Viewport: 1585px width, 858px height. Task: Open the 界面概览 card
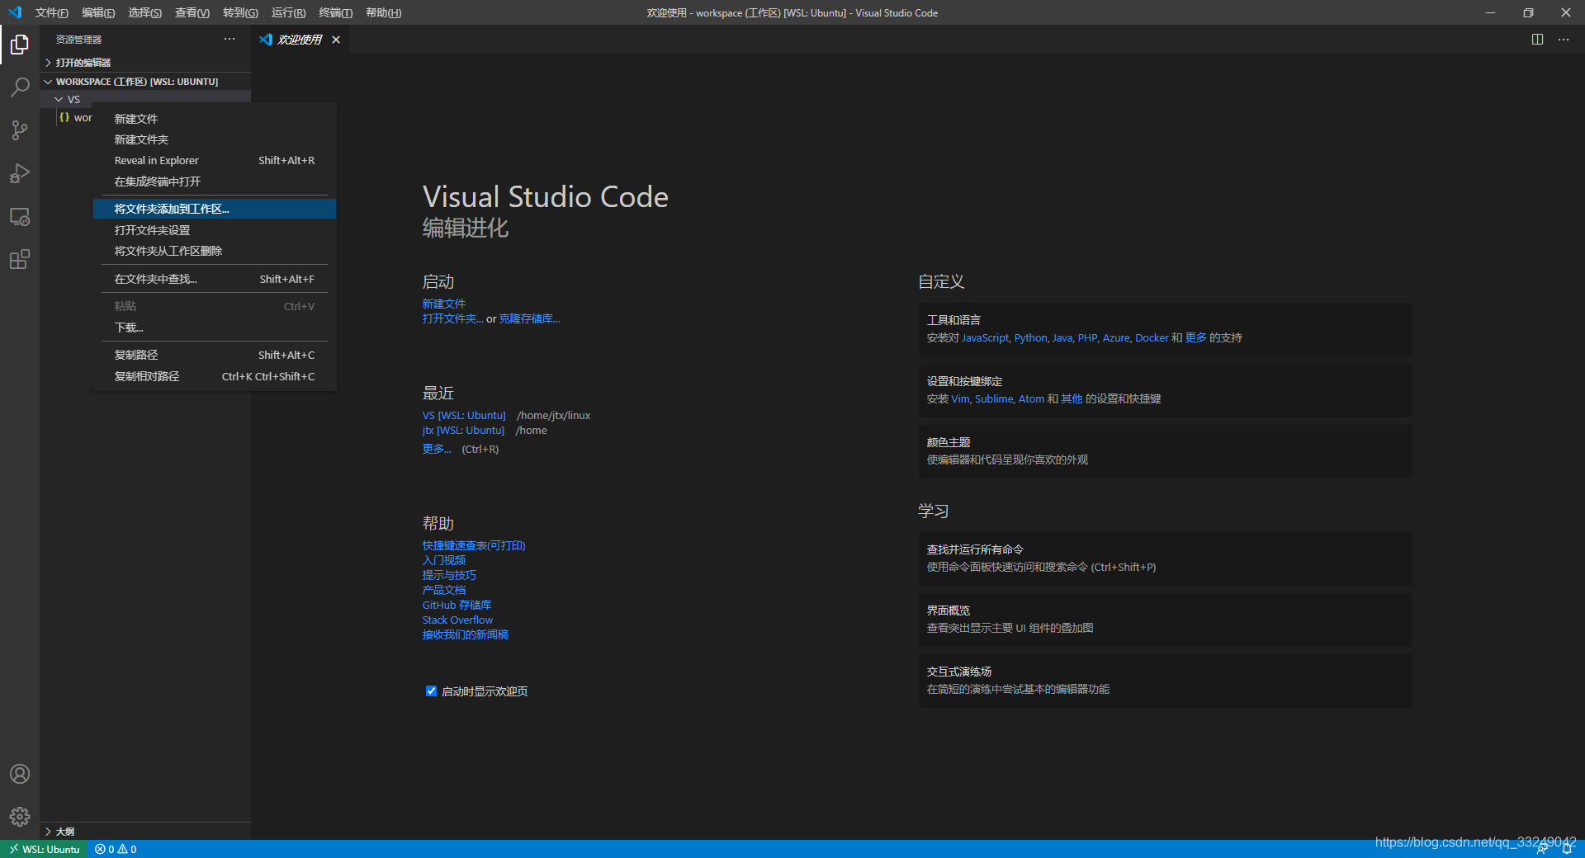point(1165,620)
